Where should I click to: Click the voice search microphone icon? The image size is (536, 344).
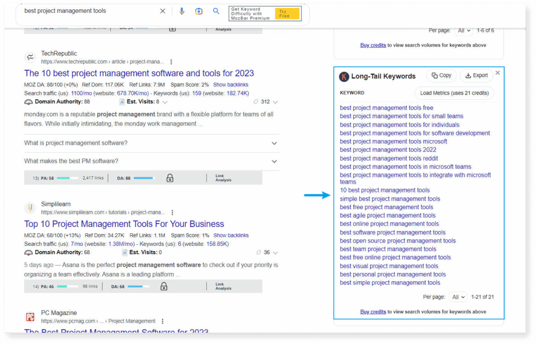pos(181,10)
